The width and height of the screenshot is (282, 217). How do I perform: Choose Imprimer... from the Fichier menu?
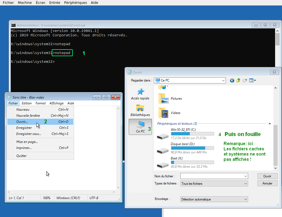pos(40,148)
